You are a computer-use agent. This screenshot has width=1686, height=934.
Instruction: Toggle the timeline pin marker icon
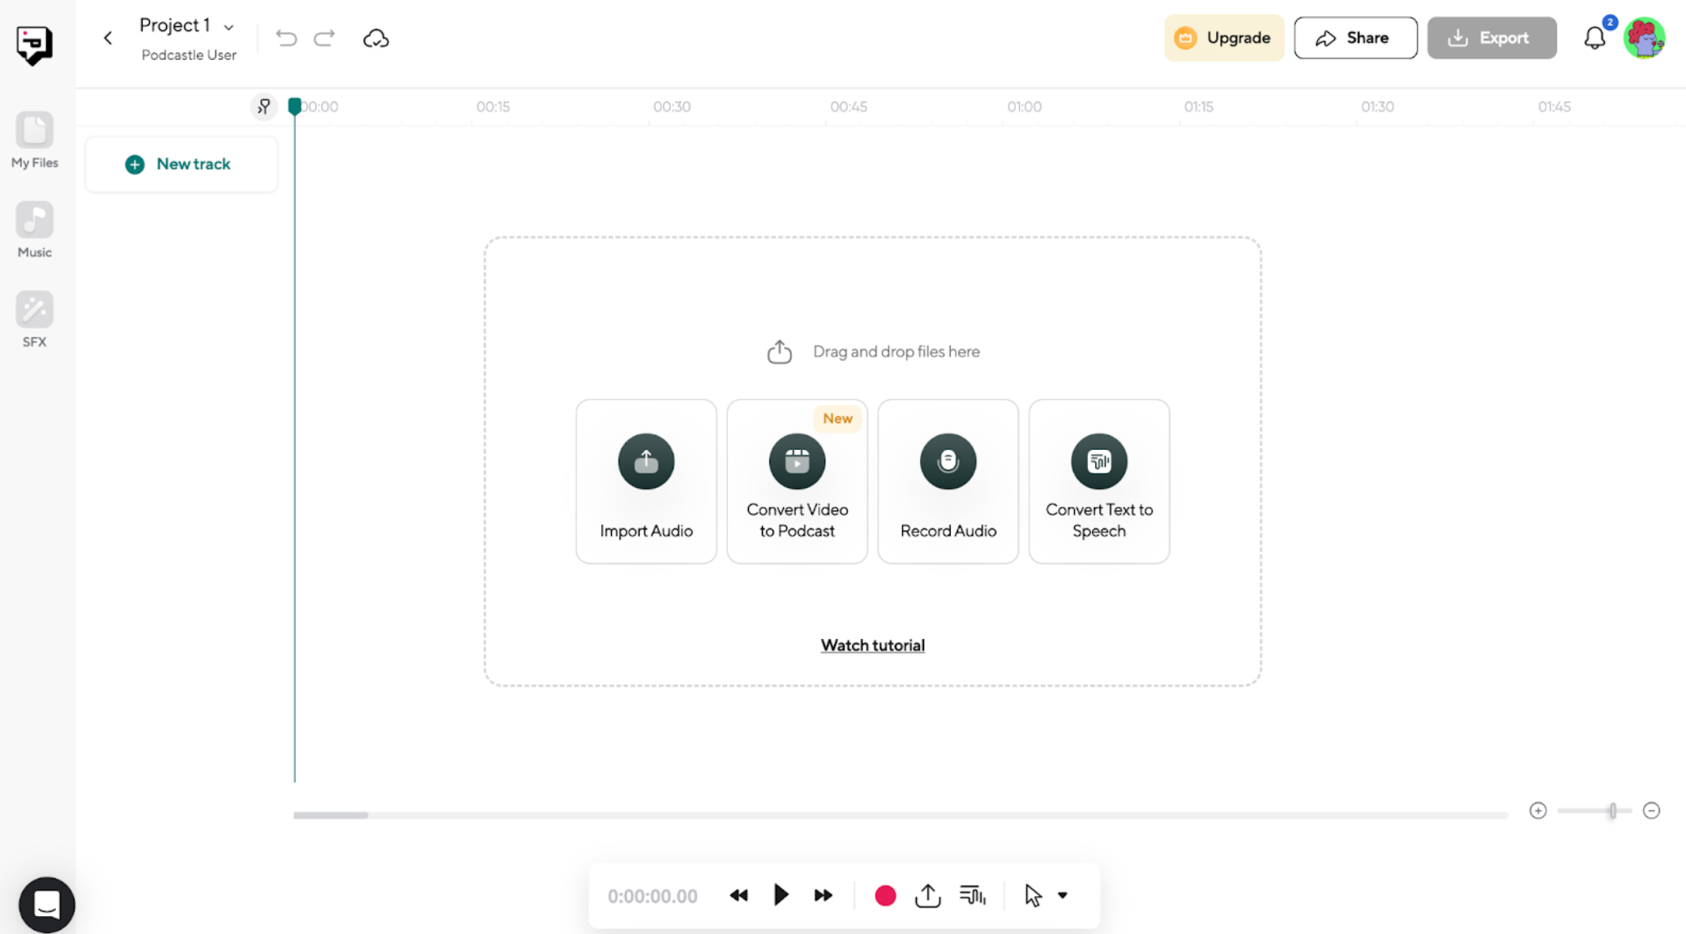263,106
